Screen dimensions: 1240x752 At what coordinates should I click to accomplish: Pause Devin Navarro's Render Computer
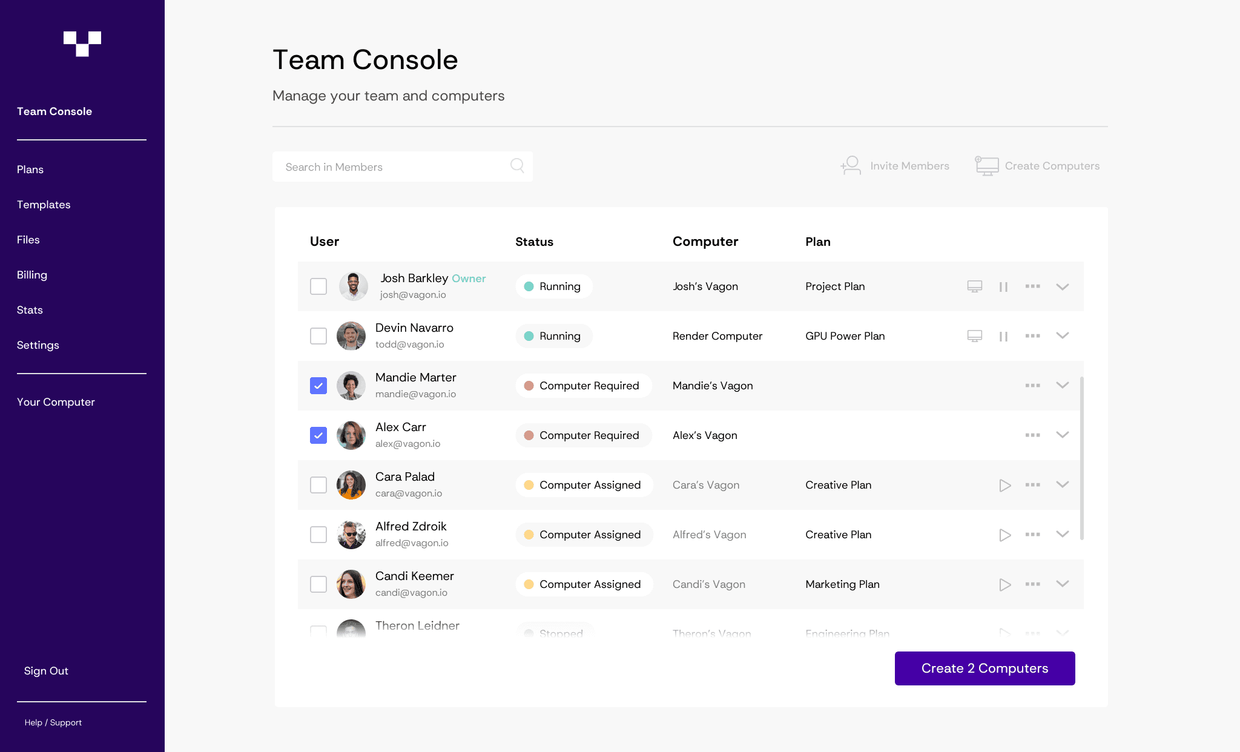(x=1003, y=335)
